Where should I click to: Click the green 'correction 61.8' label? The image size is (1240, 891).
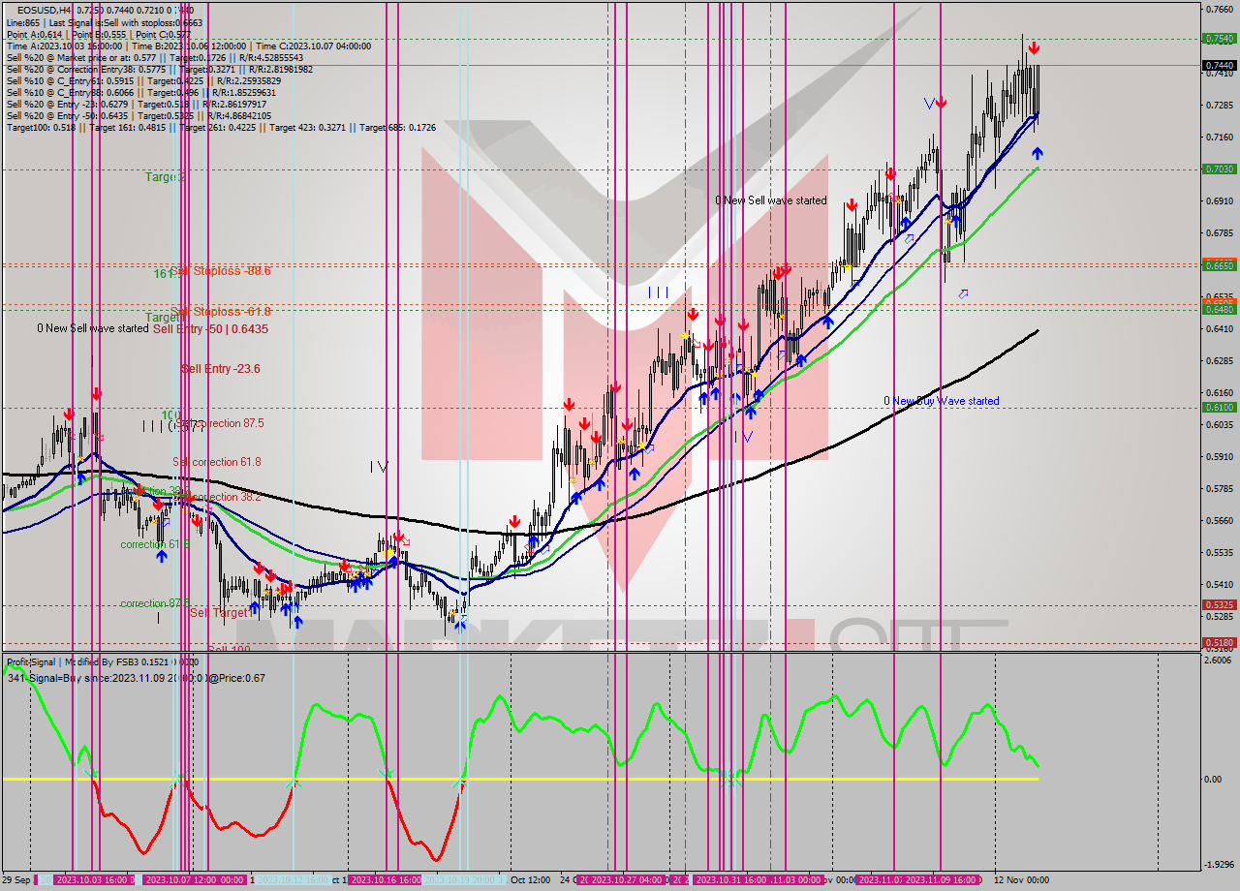155,544
